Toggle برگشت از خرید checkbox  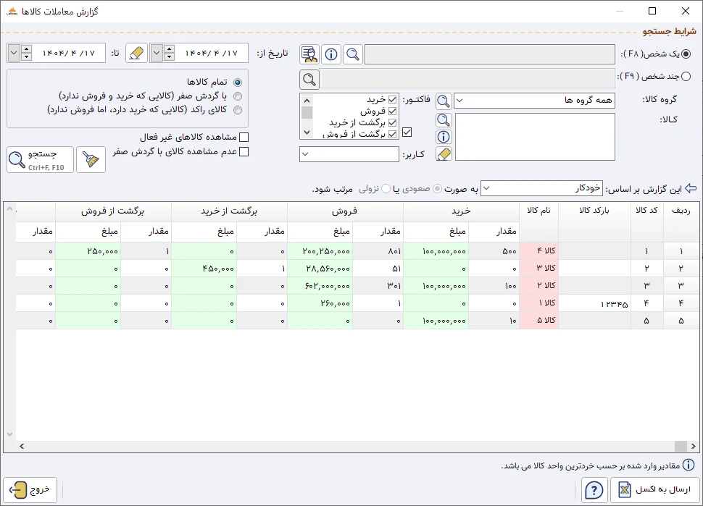[x=392, y=122]
